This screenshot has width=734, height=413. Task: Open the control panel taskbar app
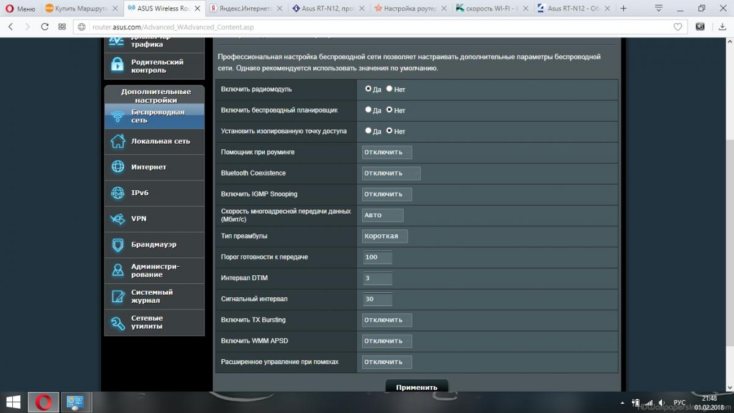[75, 402]
